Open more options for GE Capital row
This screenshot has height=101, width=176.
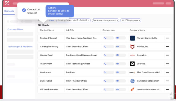click(168, 81)
